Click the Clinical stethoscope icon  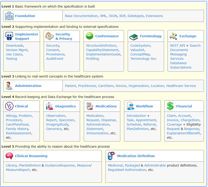[x=9, y=106]
